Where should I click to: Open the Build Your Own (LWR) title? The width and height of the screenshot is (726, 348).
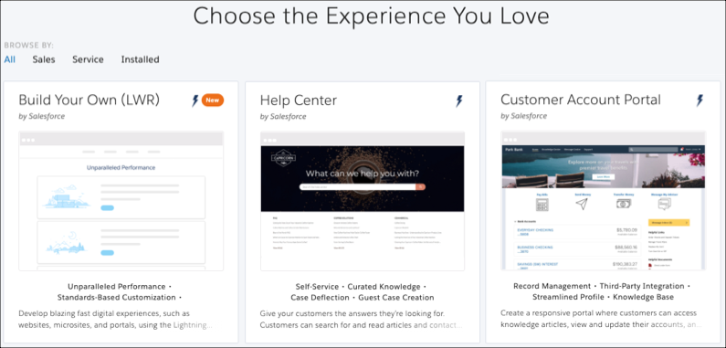[89, 100]
